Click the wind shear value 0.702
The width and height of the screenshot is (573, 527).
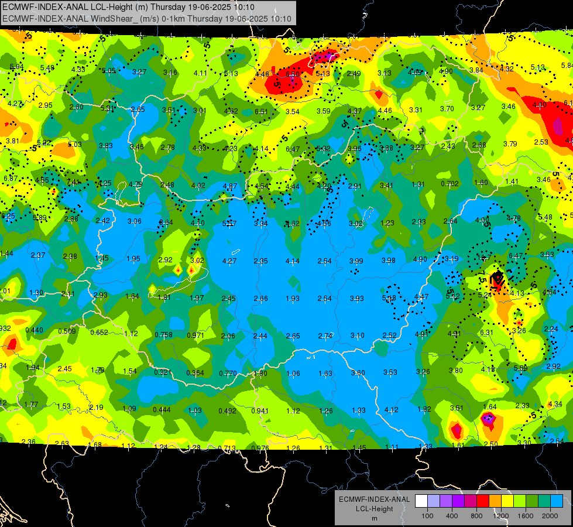tap(450, 184)
